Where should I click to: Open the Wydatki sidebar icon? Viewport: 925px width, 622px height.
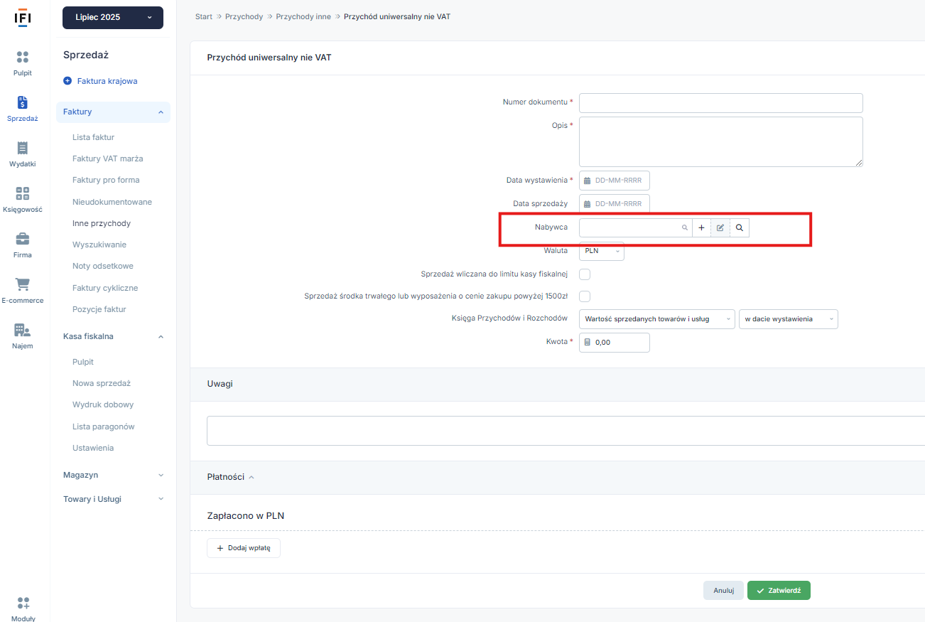pyautogui.click(x=23, y=148)
